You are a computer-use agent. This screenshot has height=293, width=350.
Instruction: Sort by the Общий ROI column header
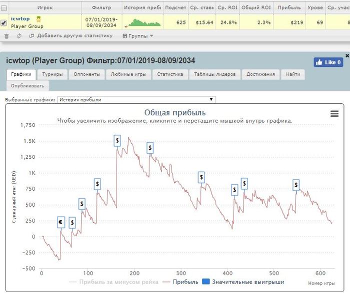pyautogui.click(x=256, y=7)
